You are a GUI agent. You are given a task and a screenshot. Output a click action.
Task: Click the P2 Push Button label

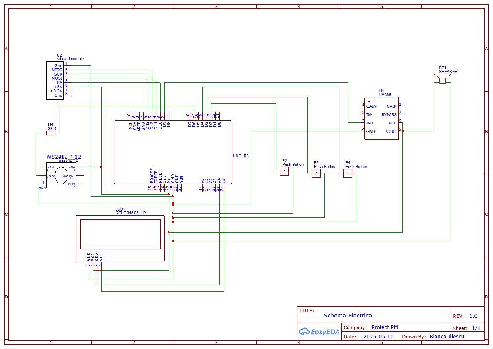click(x=293, y=165)
